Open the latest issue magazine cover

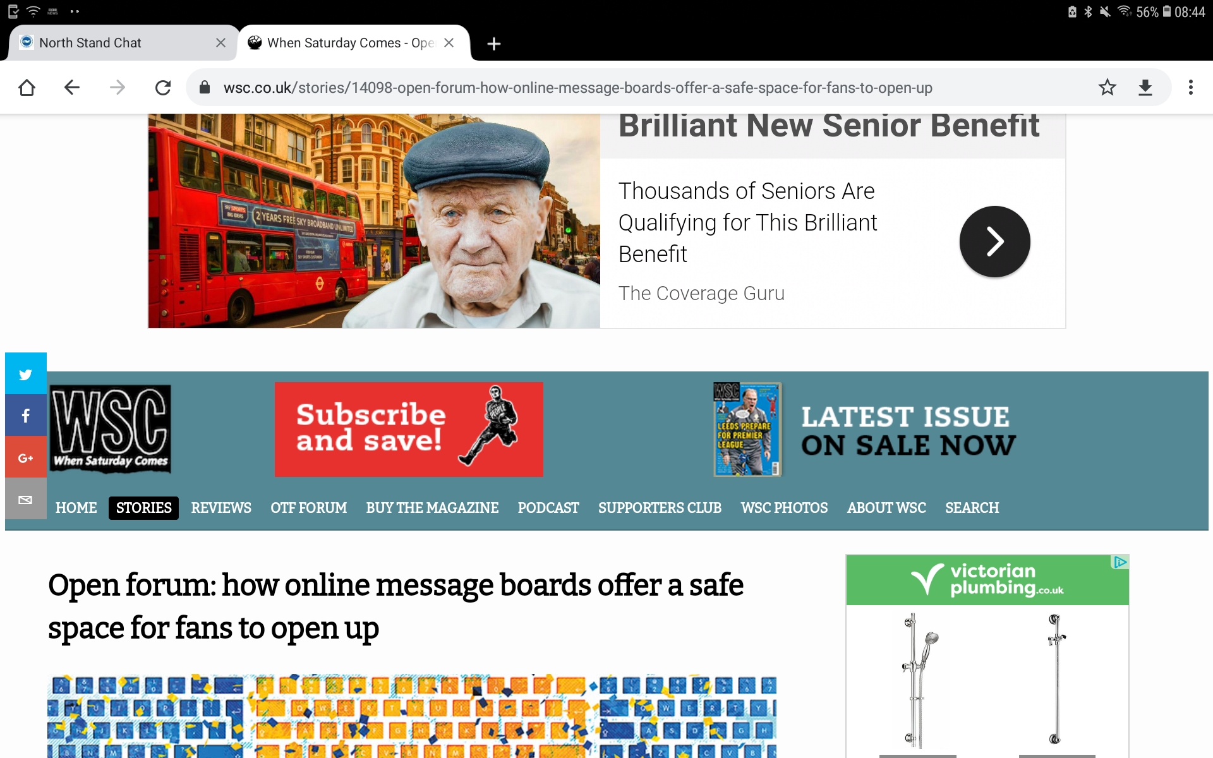tap(747, 430)
